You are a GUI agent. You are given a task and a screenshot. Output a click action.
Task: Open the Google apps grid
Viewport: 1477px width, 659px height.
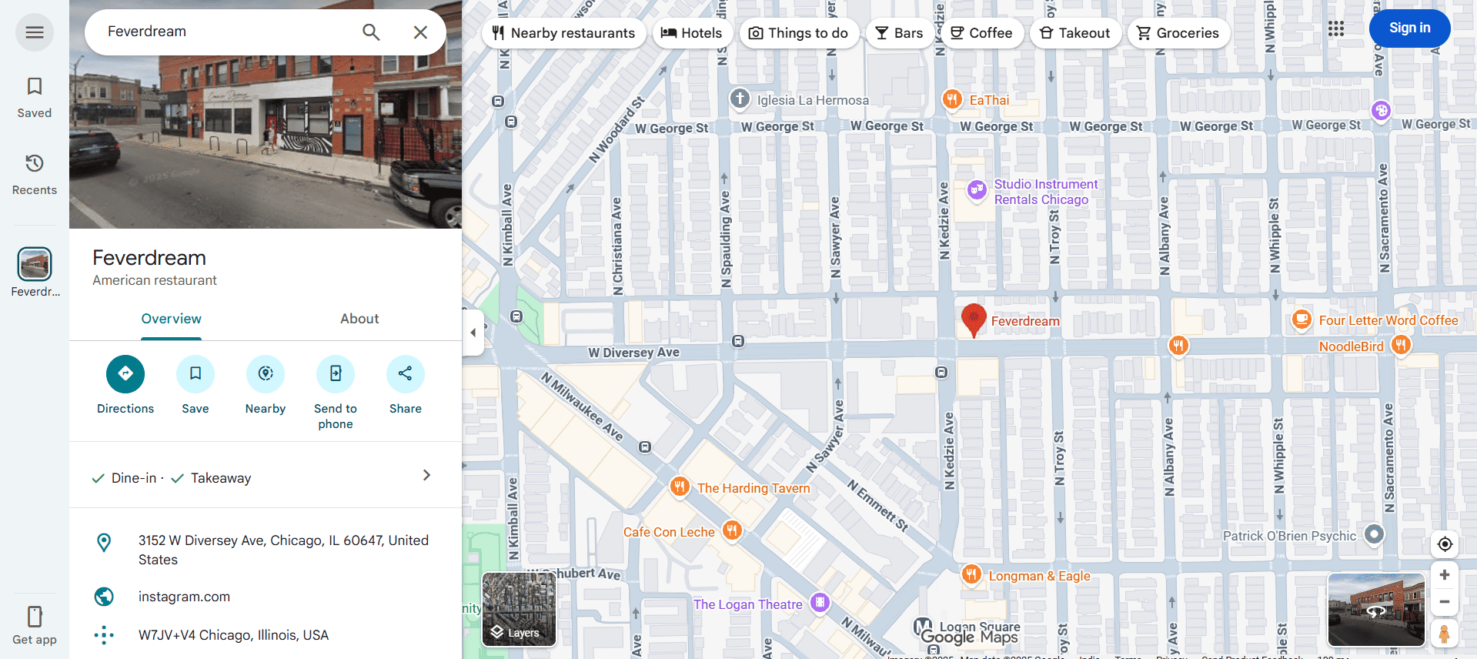pos(1336,28)
